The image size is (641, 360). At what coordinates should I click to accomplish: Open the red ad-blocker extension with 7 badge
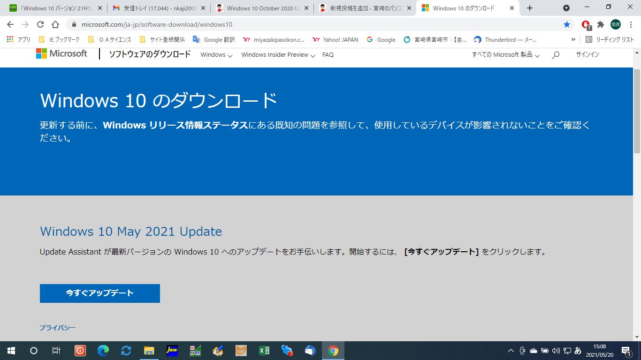(586, 25)
